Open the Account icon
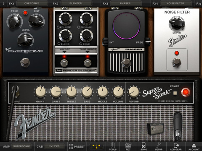This screenshot has height=151, width=202. pyautogui.click(x=194, y=146)
